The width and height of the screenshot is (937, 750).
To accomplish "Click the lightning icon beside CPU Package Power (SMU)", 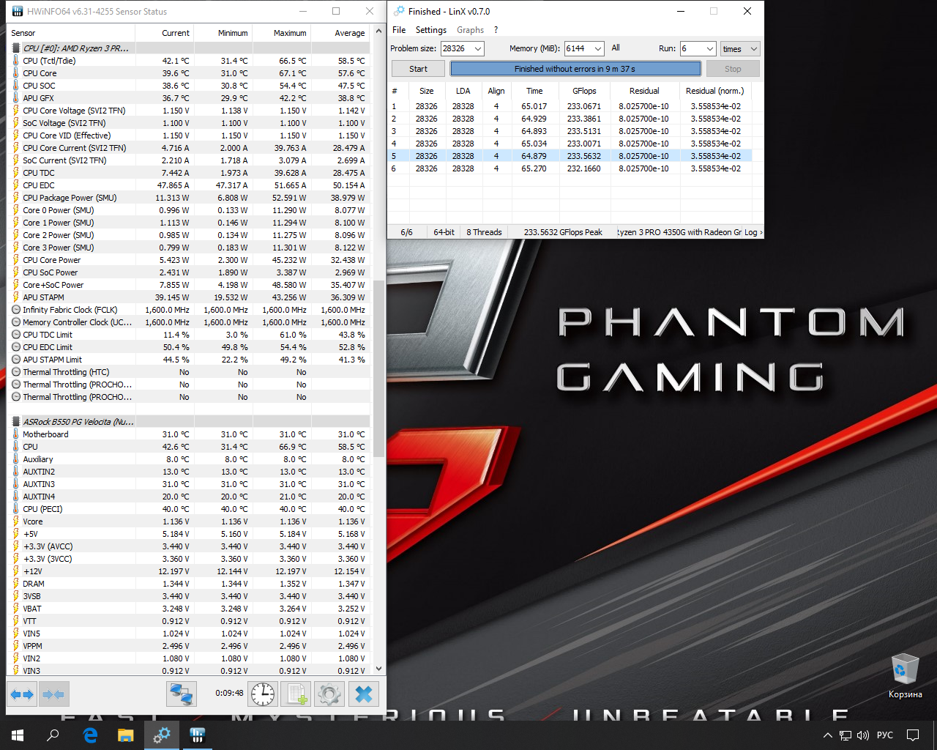I will [x=16, y=198].
